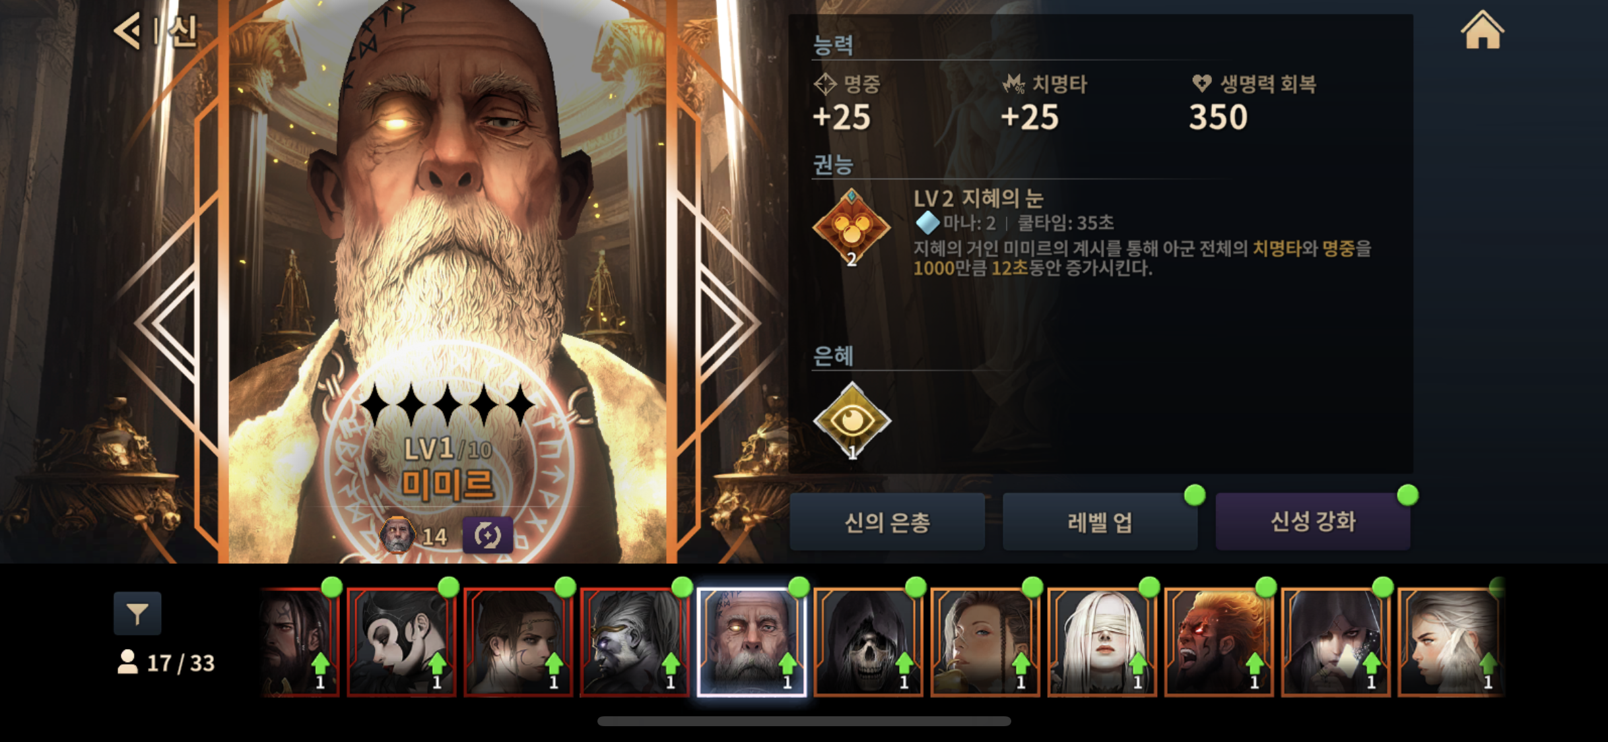Tap the purple swap icon beside 14
Viewport: 1608px width, 742px height.
(487, 535)
